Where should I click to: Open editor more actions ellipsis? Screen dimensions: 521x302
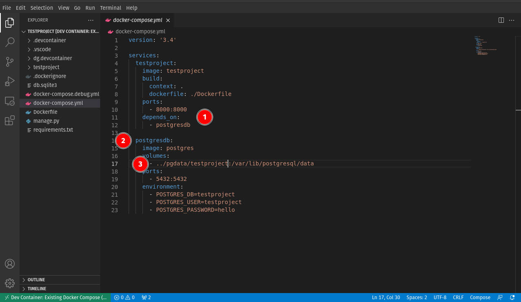[512, 20]
